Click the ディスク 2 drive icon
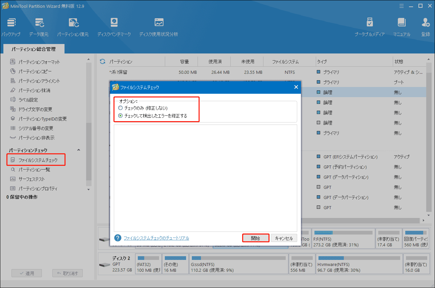 coord(104,264)
